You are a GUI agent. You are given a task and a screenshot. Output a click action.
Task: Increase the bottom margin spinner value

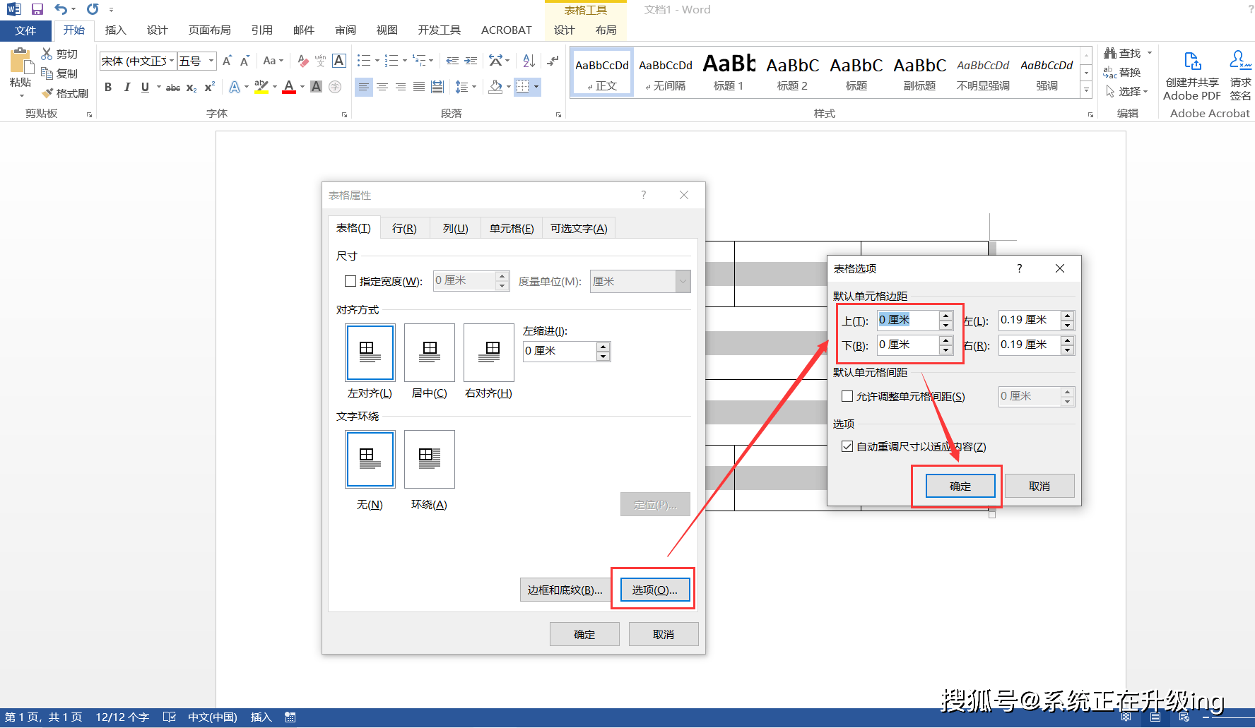[945, 340]
